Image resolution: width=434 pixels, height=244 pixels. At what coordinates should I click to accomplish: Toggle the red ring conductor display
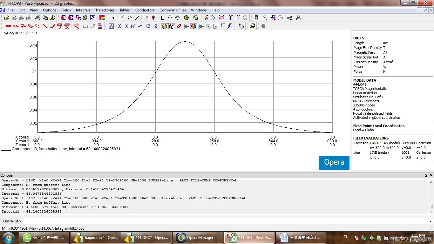point(179,26)
